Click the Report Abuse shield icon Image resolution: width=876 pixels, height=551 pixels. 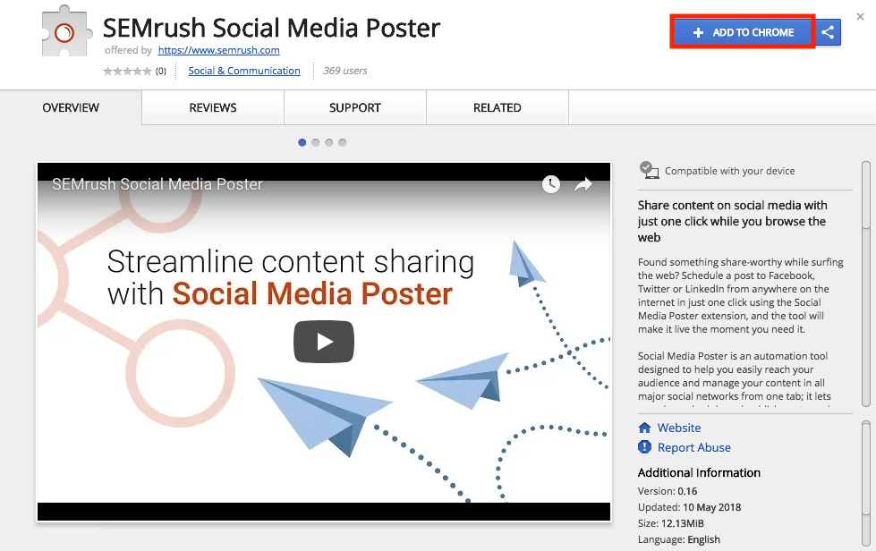[645, 447]
